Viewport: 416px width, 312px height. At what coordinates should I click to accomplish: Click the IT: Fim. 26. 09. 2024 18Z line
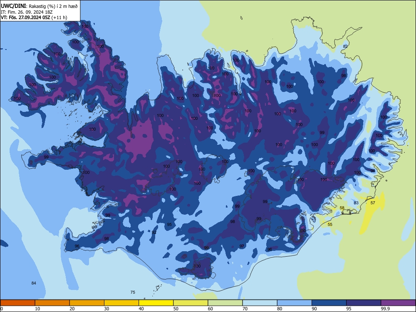coord(27,12)
